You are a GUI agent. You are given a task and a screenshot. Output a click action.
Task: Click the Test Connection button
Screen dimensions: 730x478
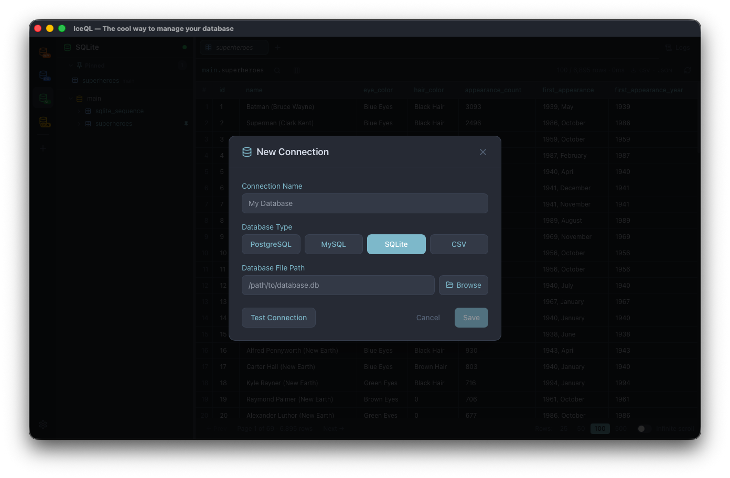point(278,318)
